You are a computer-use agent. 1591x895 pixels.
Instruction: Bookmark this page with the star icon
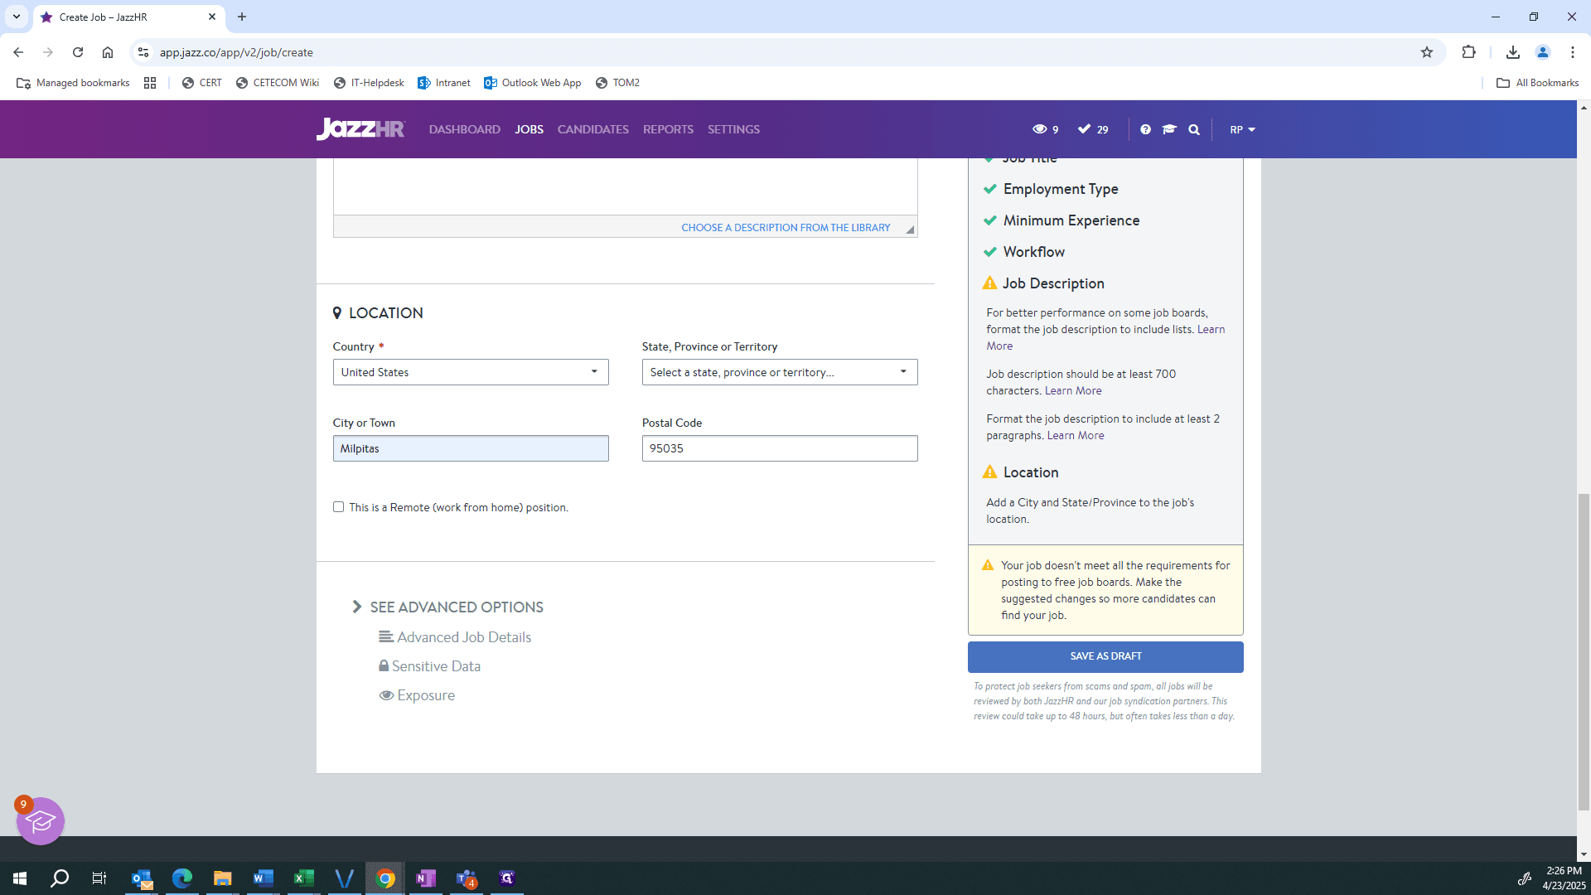[x=1426, y=52]
